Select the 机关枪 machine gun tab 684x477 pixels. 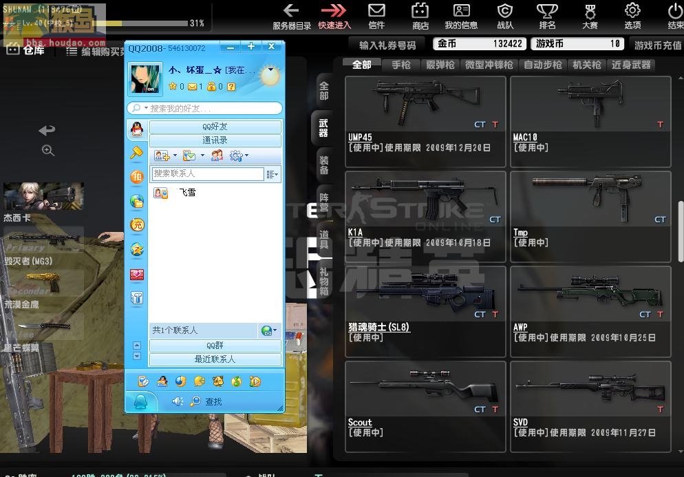coord(587,65)
